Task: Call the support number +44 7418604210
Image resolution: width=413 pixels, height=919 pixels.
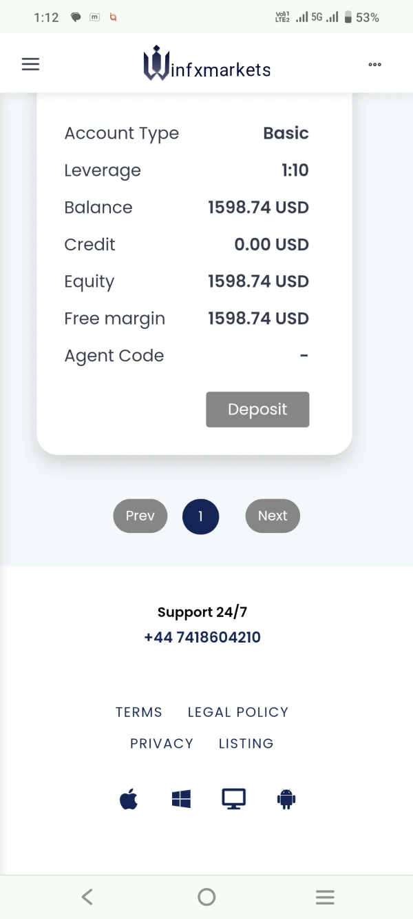Action: coord(202,637)
